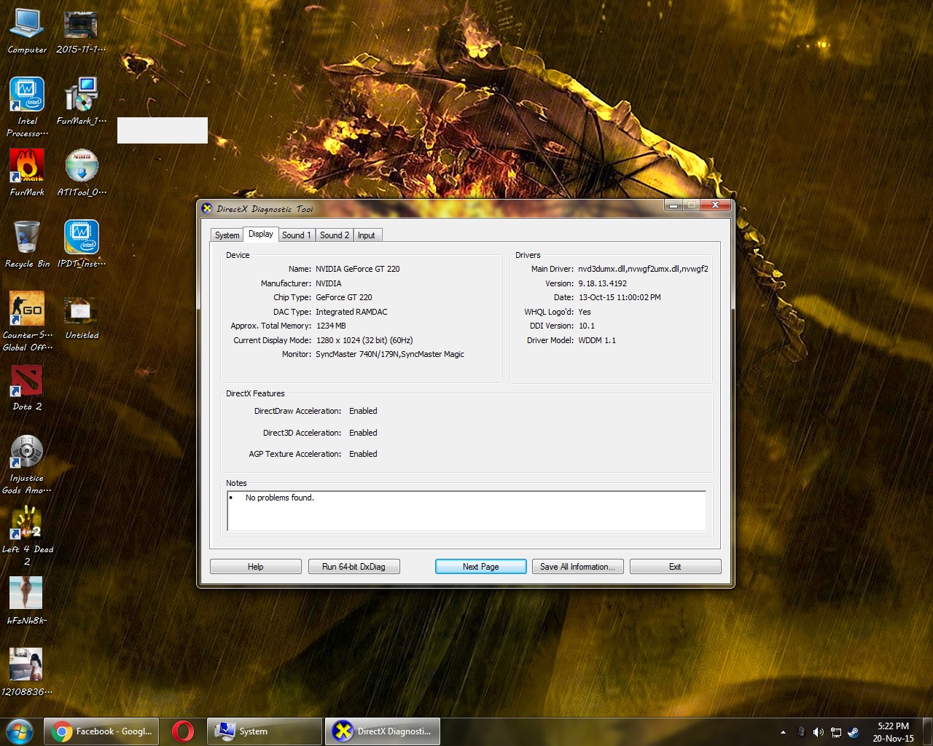
Task: Click the DirectX Diagnostic taskbar button
Action: pyautogui.click(x=383, y=731)
